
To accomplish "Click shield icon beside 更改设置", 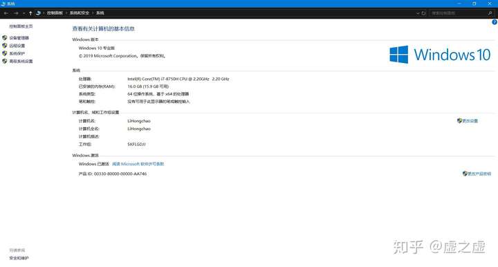I will point(459,120).
